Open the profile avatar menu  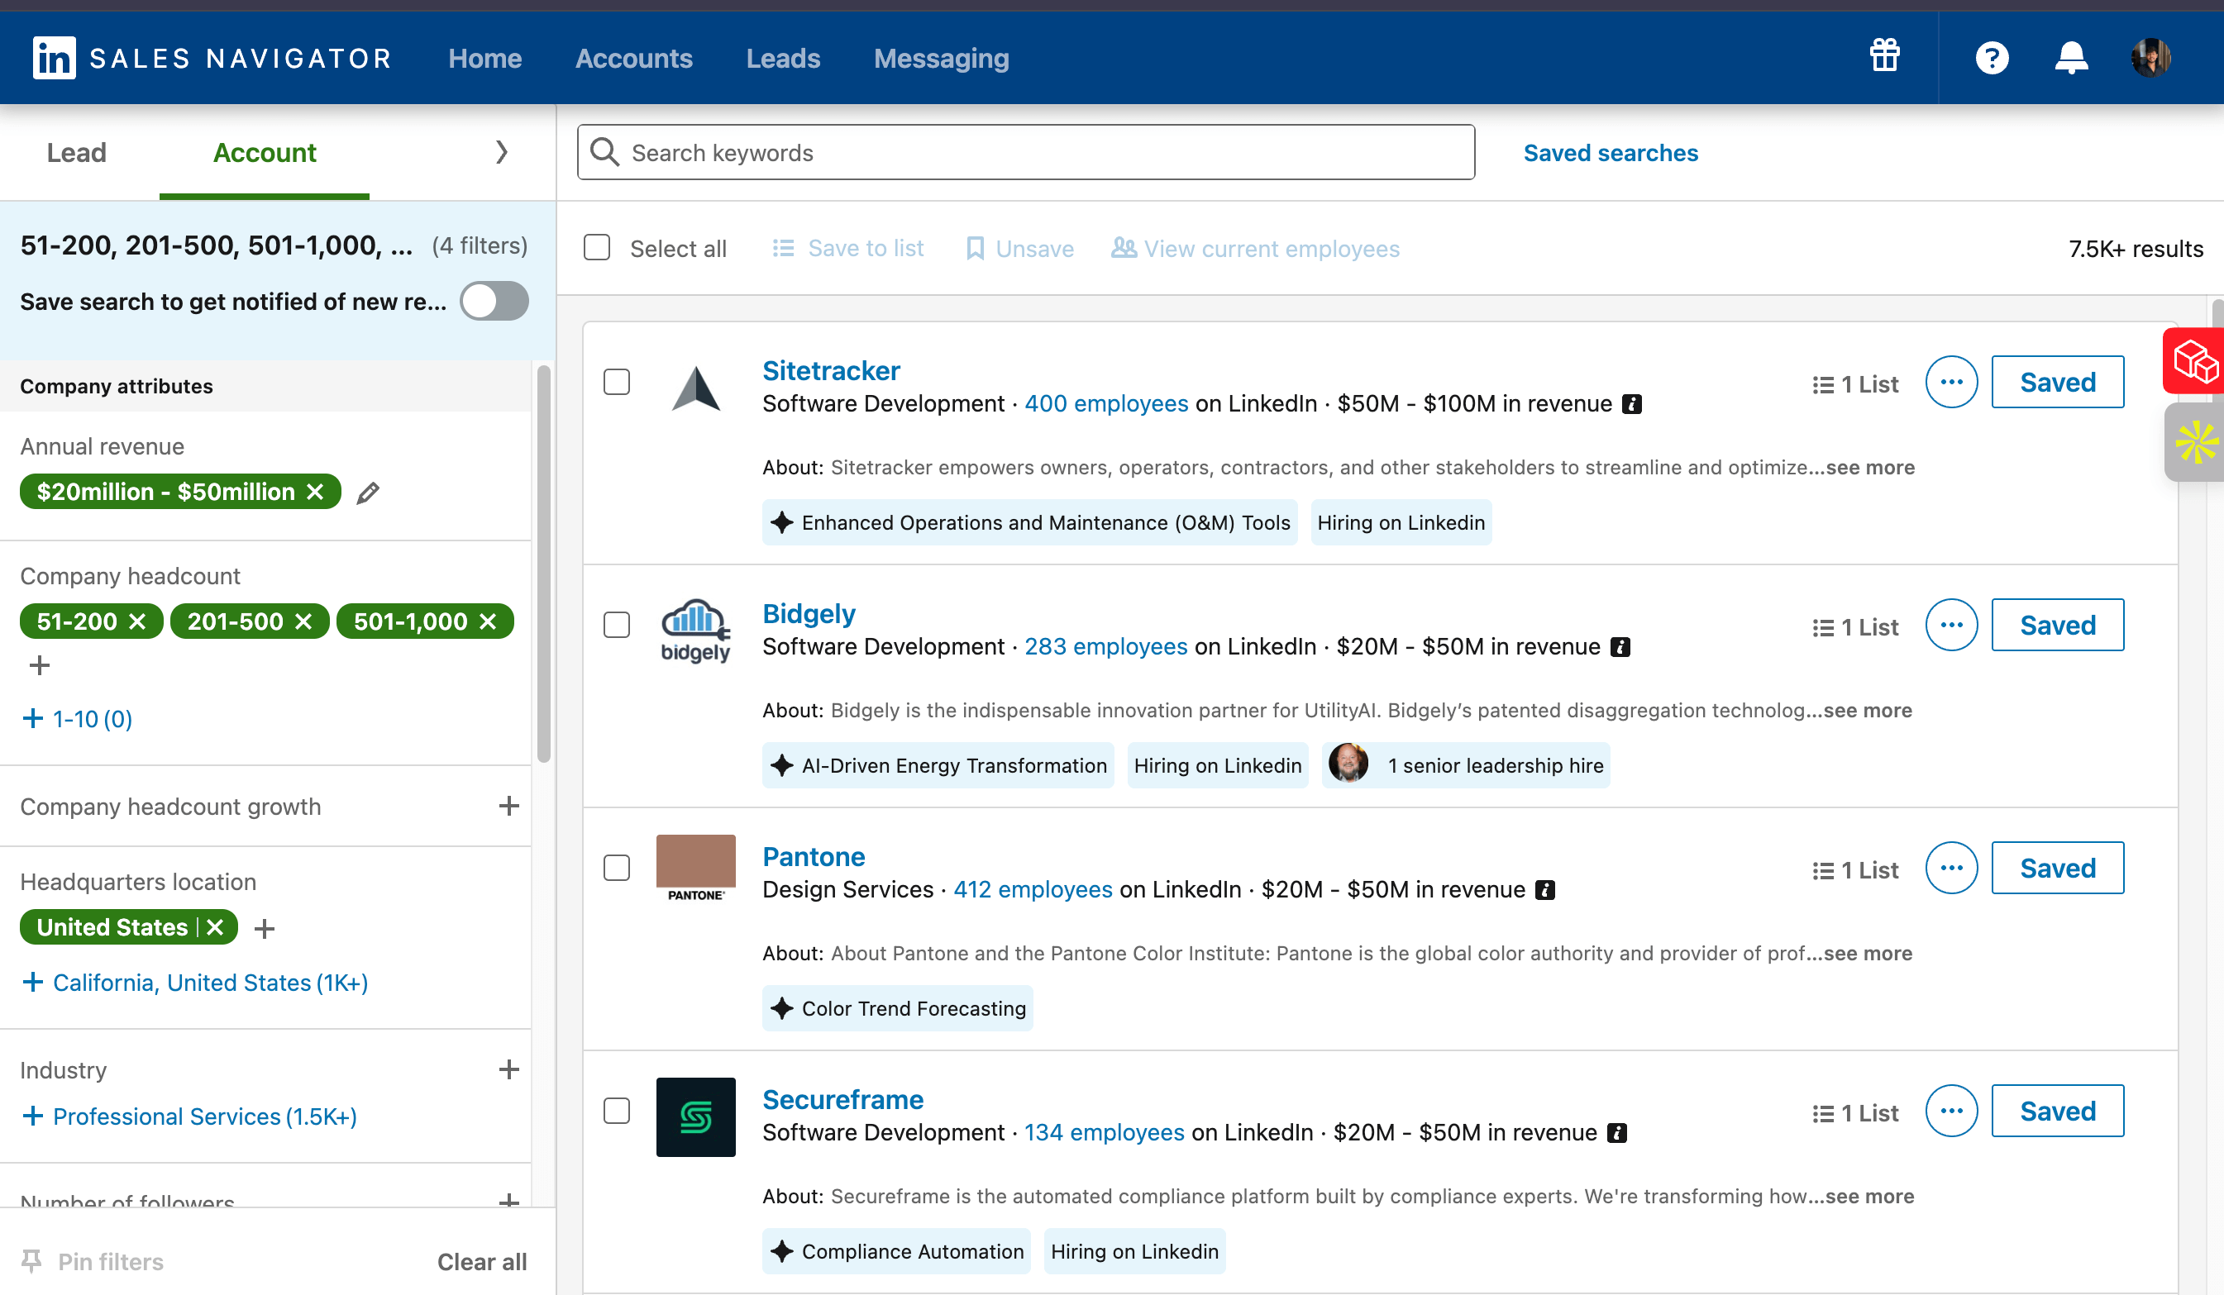point(2150,58)
